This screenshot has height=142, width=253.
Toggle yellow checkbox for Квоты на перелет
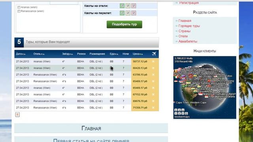(128, 13)
